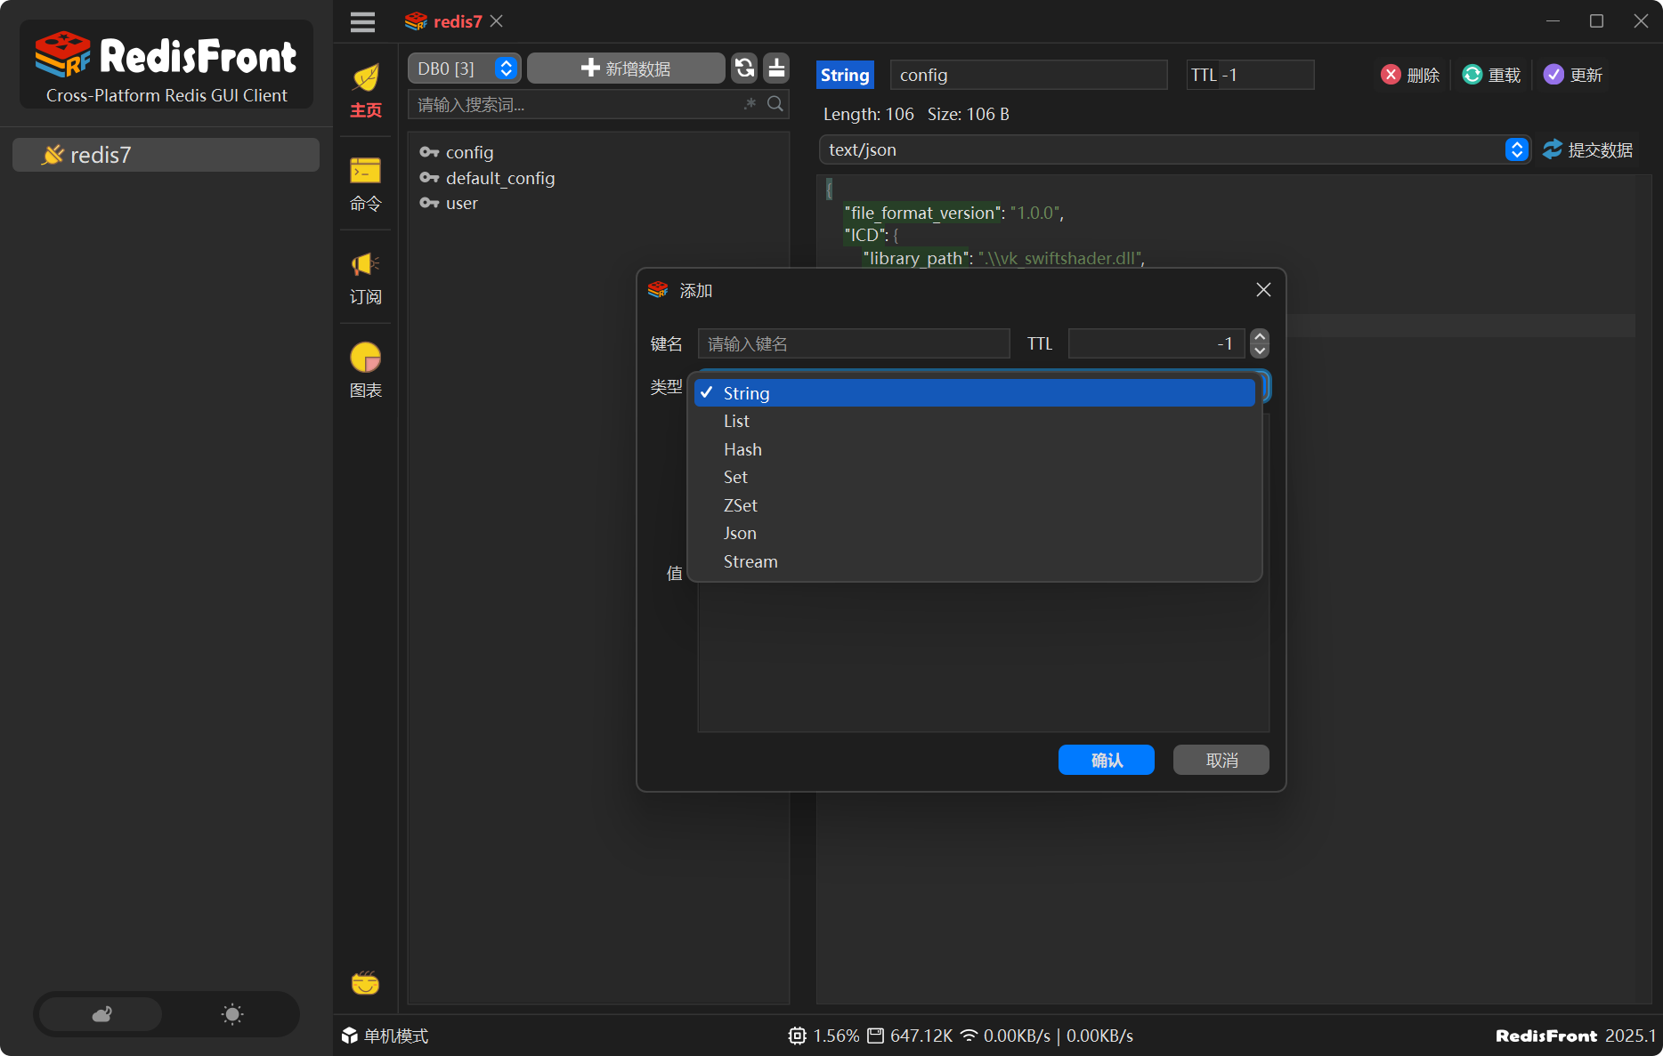Screen dimensions: 1663x1056
Task: Select Hash in the type list
Action: click(x=975, y=449)
